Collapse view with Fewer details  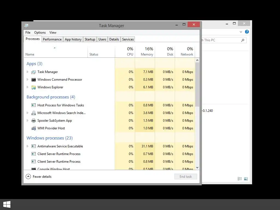39,177
